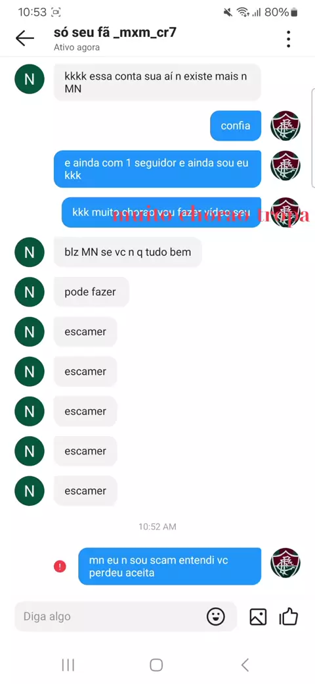The width and height of the screenshot is (315, 684).
Task: Tap the red failed-message error icon
Action: (x=60, y=567)
